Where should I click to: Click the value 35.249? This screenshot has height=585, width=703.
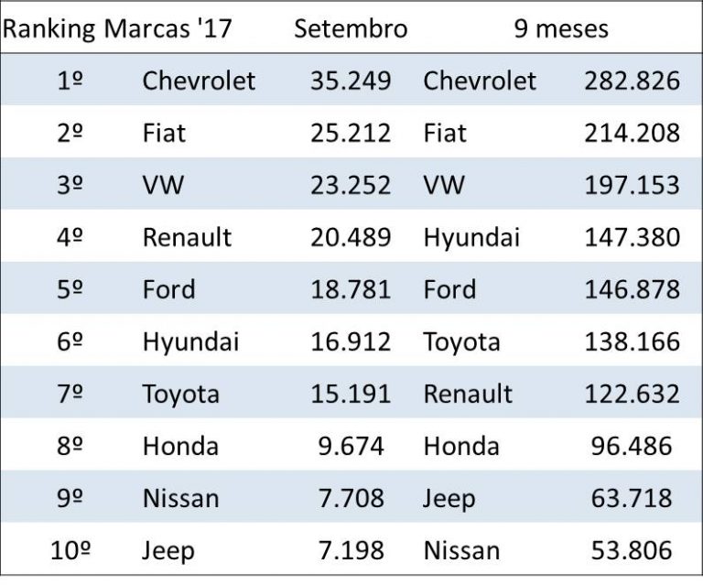pyautogui.click(x=350, y=81)
